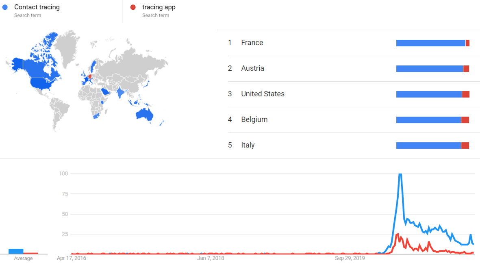Click the blue Contact tracing legend dot
Screen dimensions: 480x267
point(5,7)
